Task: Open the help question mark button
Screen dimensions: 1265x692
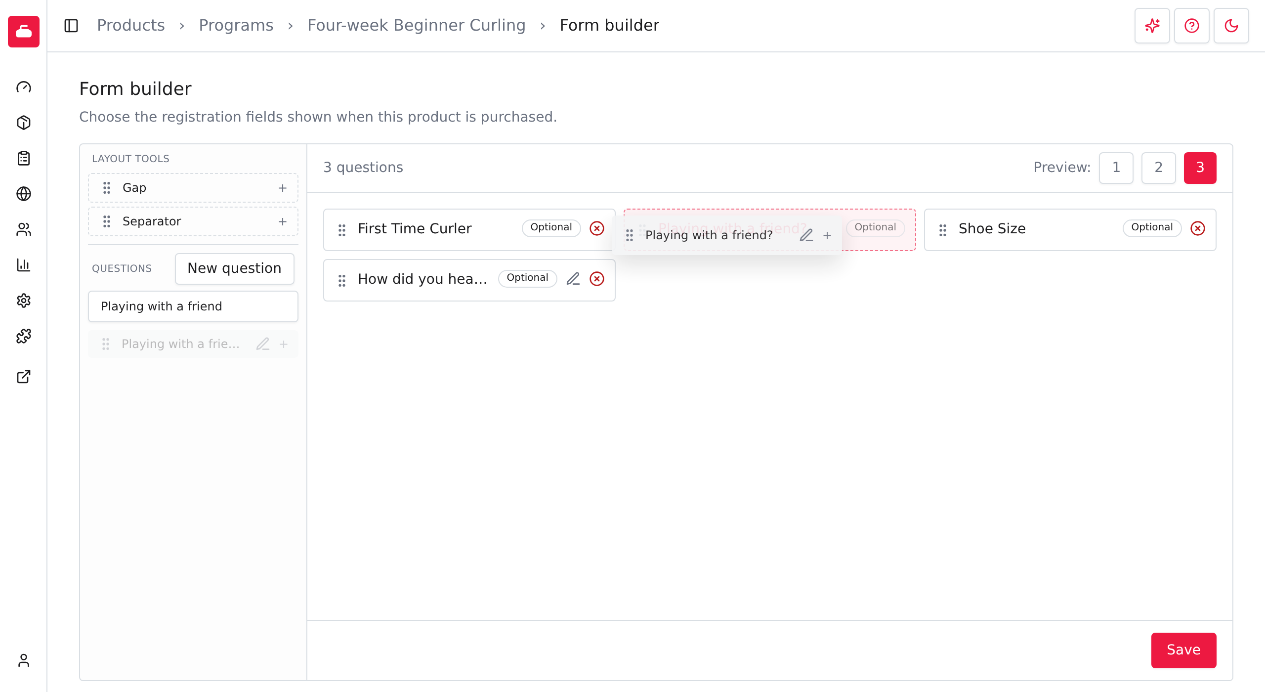Action: 1192,26
